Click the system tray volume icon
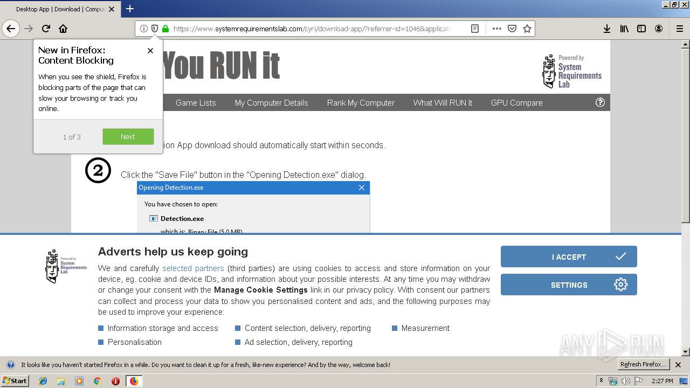This screenshot has height=388, width=690. 625,381
